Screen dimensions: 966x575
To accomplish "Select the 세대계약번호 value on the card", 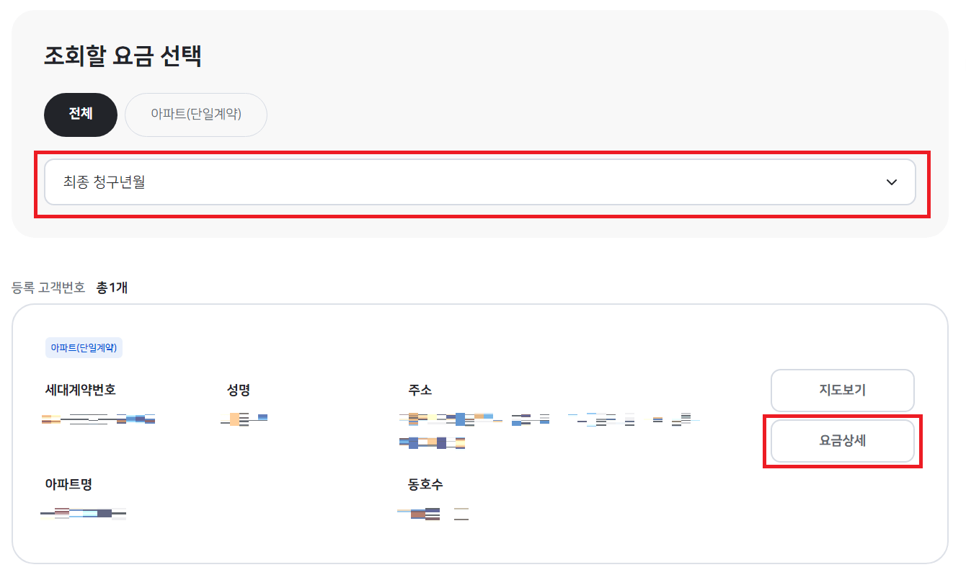I will pos(97,418).
